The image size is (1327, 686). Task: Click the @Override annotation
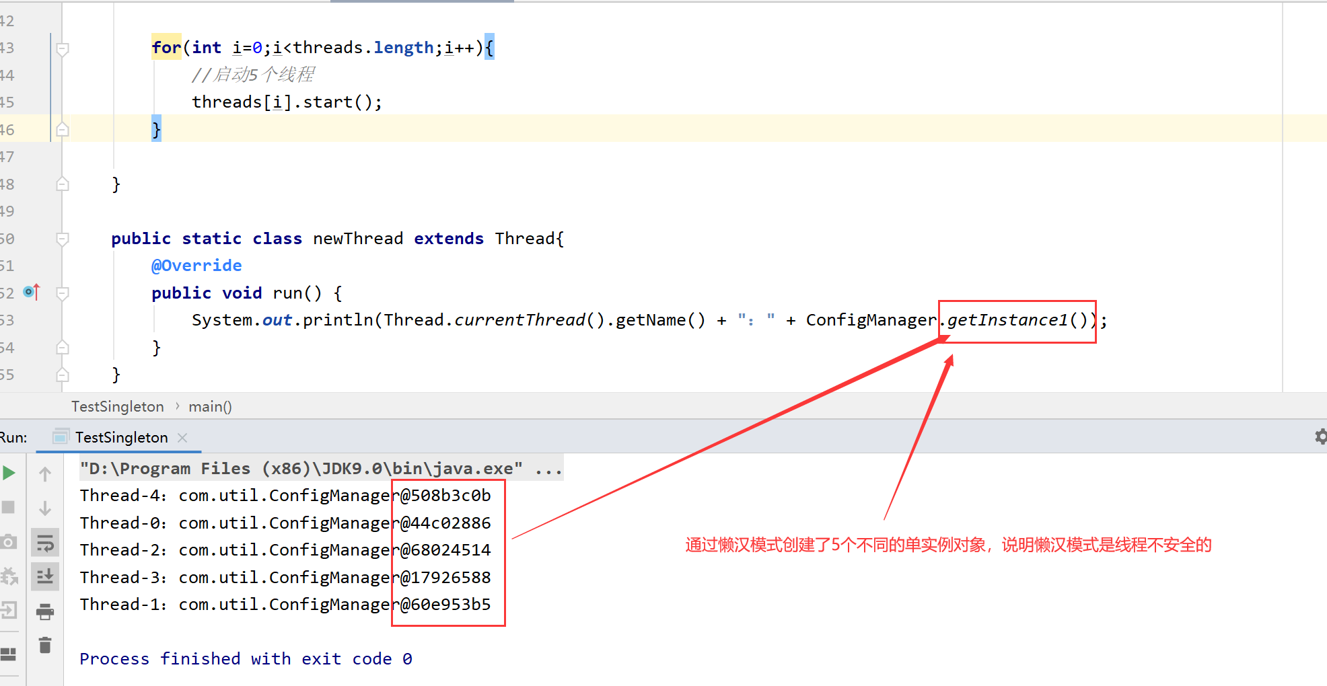point(196,266)
